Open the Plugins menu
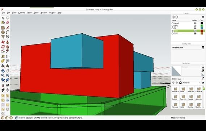Screen dimensions: 206x131 tap(52, 13)
